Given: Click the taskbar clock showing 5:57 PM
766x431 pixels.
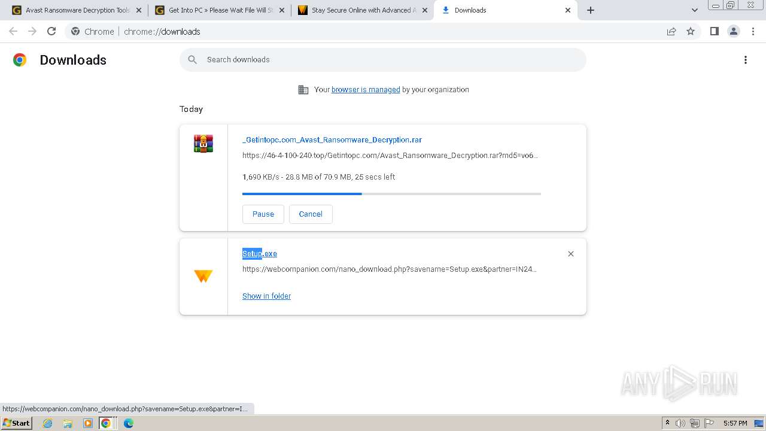Looking at the screenshot, I should (735, 423).
